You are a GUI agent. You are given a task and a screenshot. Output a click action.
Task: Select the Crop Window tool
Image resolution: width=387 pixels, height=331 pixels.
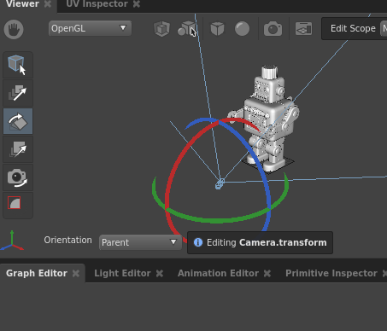(15, 203)
